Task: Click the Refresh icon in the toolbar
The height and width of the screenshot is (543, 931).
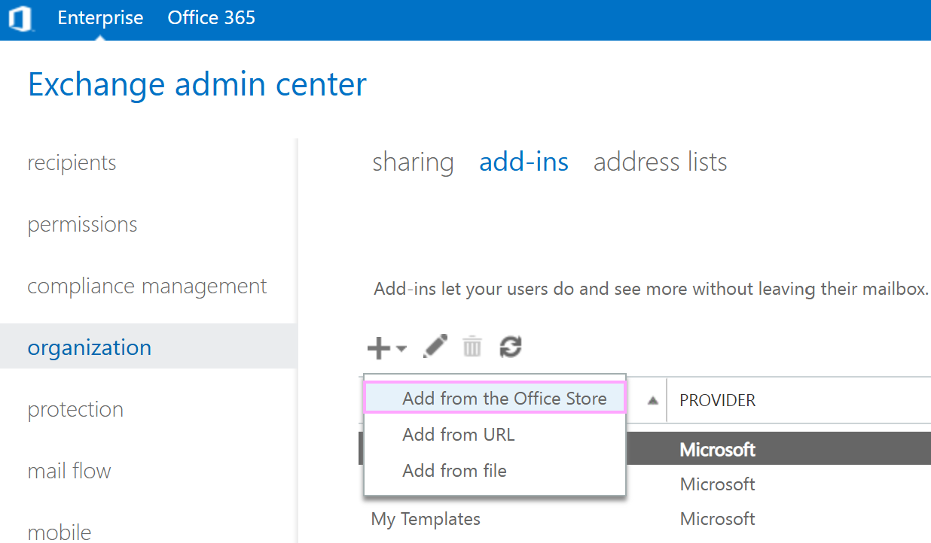Action: point(510,347)
